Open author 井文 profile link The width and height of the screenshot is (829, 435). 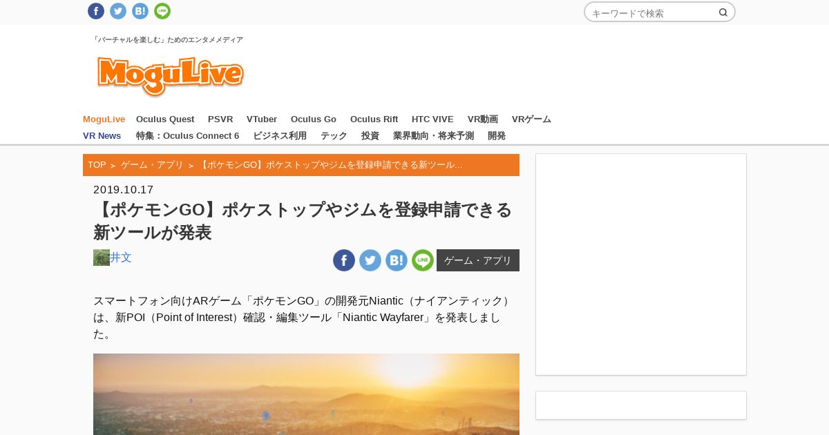tap(121, 258)
